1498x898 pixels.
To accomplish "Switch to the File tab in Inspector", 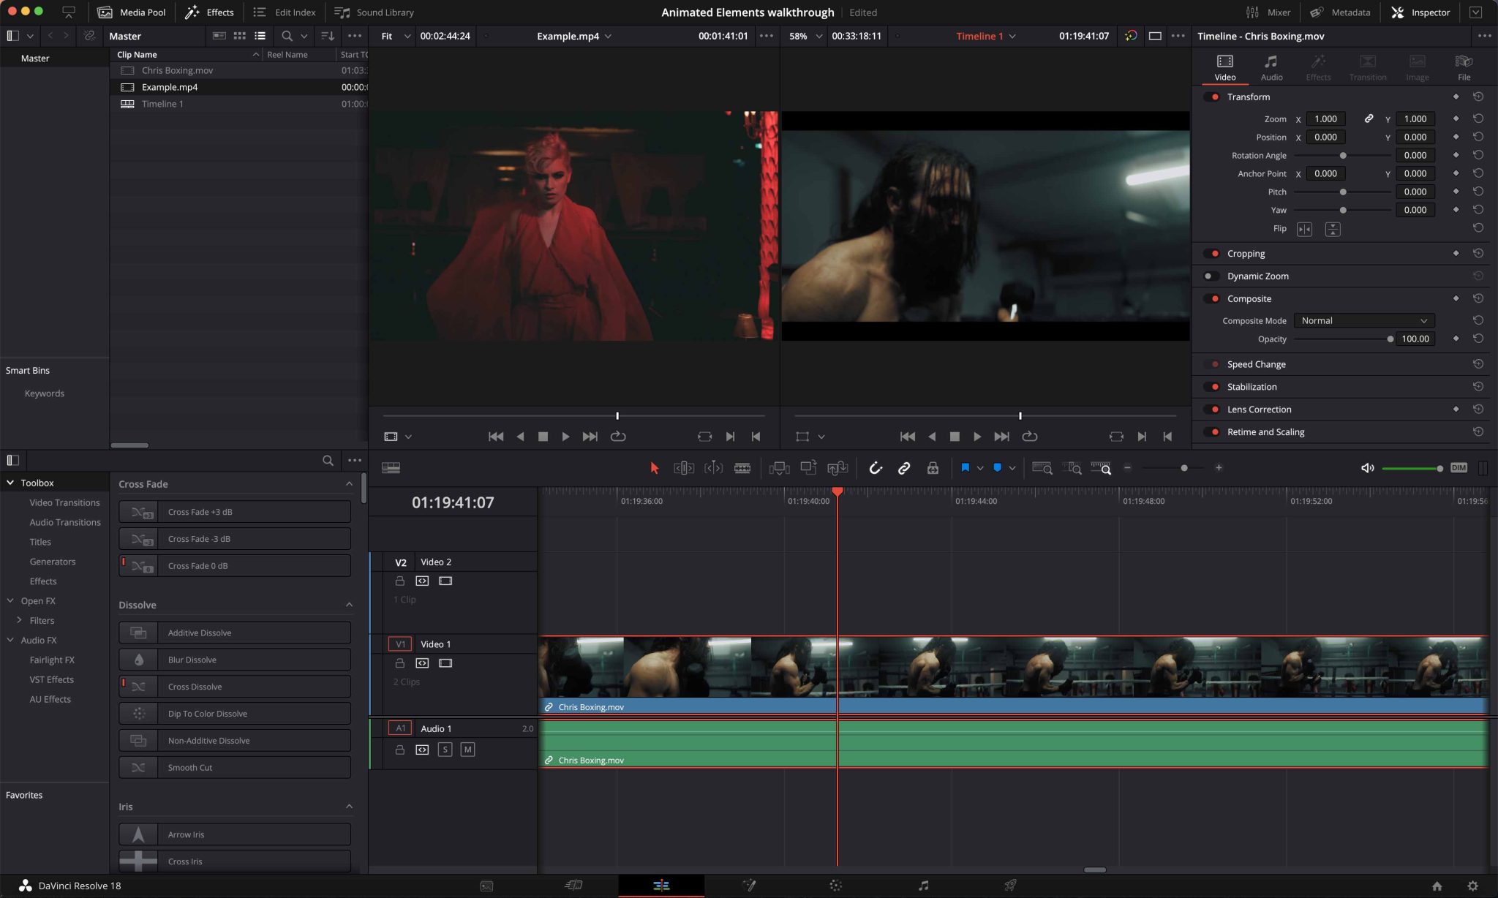I will tap(1464, 67).
